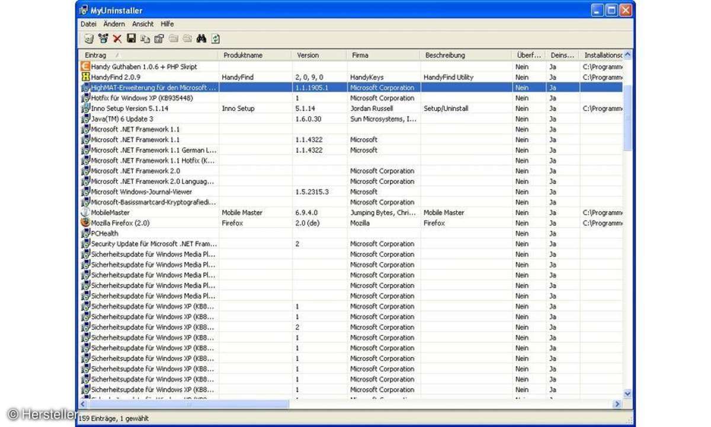Click the HandyKeys company cell
Viewport: 711px width, 427px height.
(367, 77)
